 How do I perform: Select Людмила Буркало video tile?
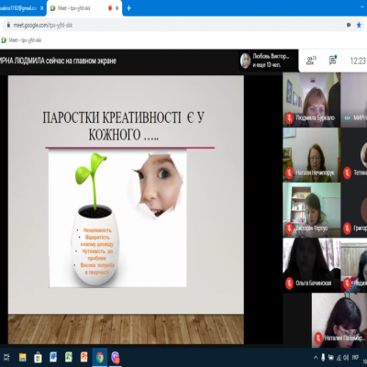(x=311, y=100)
